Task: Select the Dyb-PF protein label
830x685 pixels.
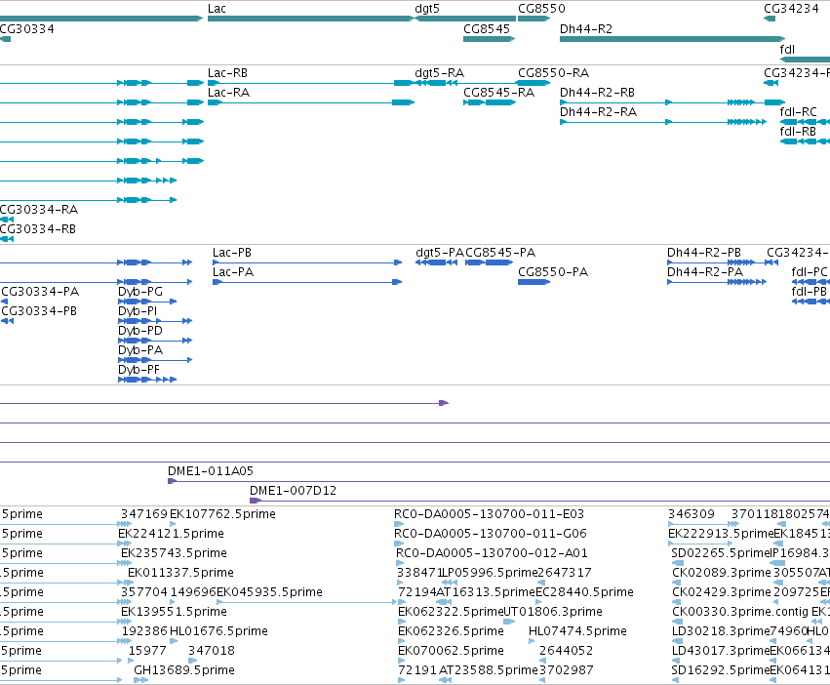Action: point(138,371)
